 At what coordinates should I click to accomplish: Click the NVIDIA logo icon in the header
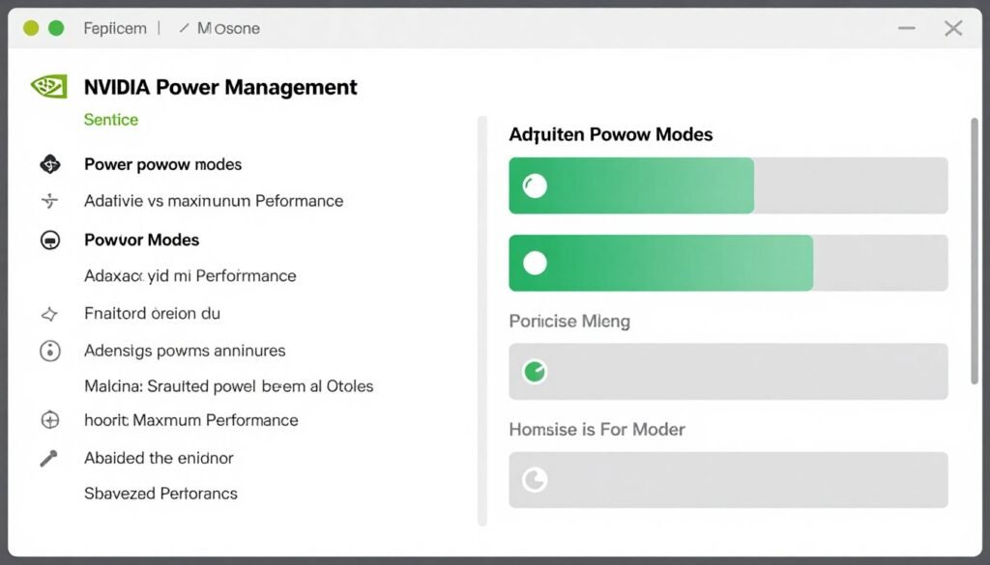tap(47, 85)
